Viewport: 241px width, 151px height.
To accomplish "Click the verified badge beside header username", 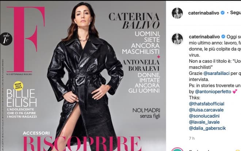I will 222,13.
